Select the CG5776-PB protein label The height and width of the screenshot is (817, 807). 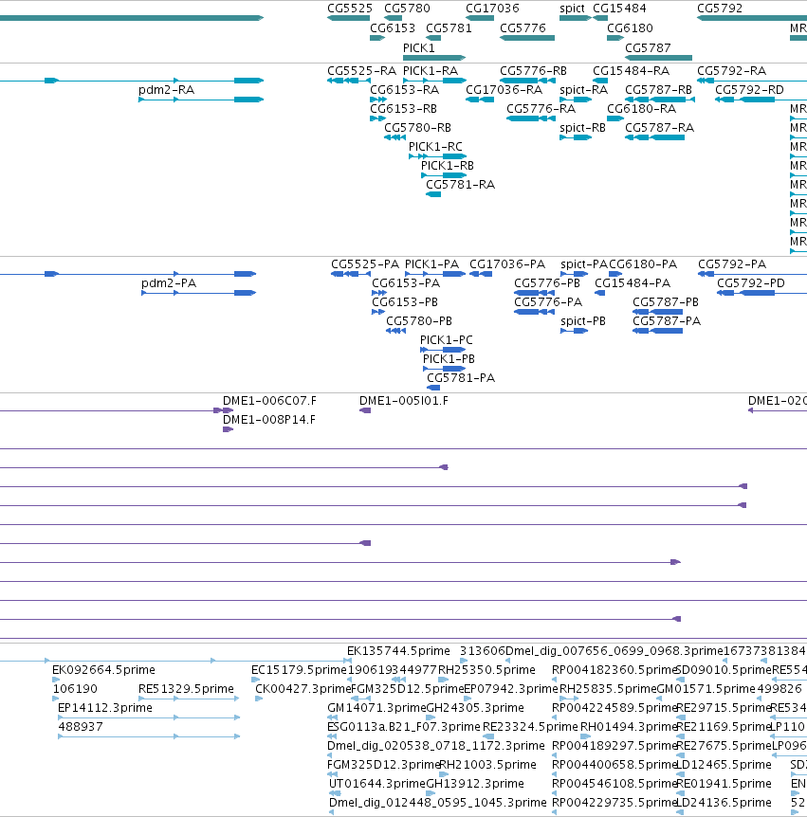tap(547, 283)
